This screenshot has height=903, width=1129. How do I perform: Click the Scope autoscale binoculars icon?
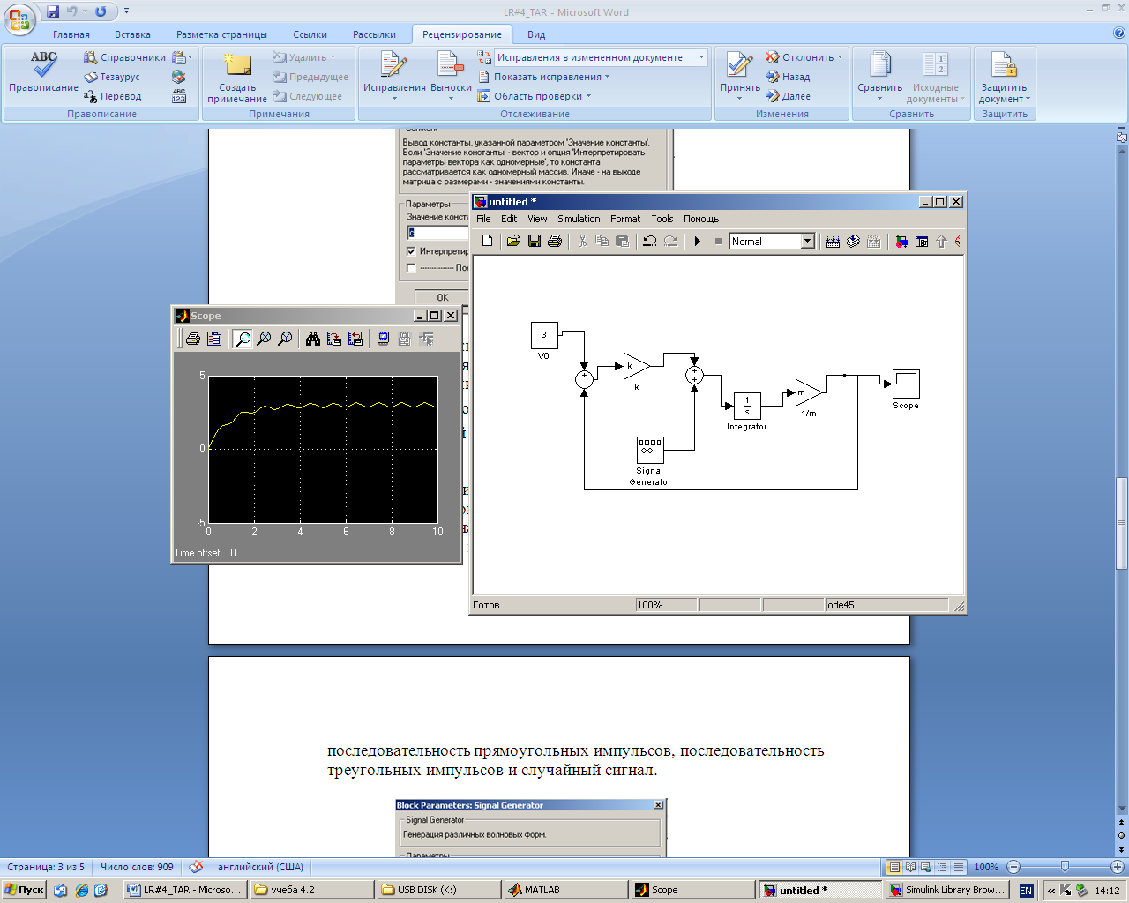click(312, 339)
